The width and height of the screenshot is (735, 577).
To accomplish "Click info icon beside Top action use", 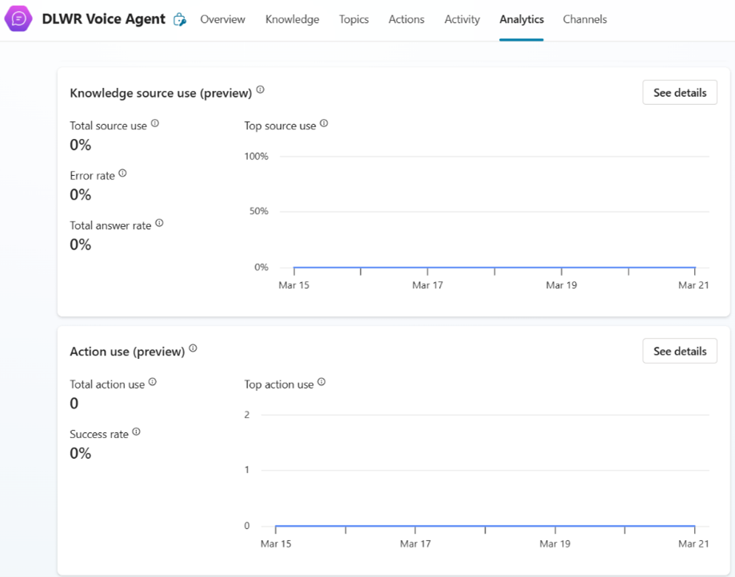I will [x=322, y=383].
